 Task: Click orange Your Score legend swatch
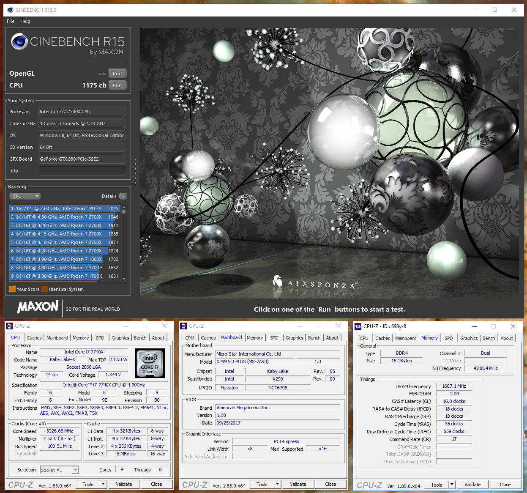click(x=12, y=289)
